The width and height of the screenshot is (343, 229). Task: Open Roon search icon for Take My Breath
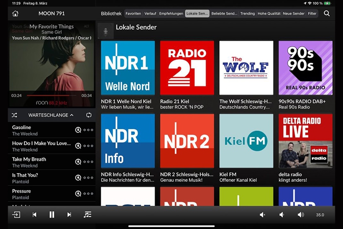pos(78,162)
